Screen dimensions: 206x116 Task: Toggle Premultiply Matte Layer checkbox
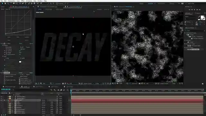point(20,84)
